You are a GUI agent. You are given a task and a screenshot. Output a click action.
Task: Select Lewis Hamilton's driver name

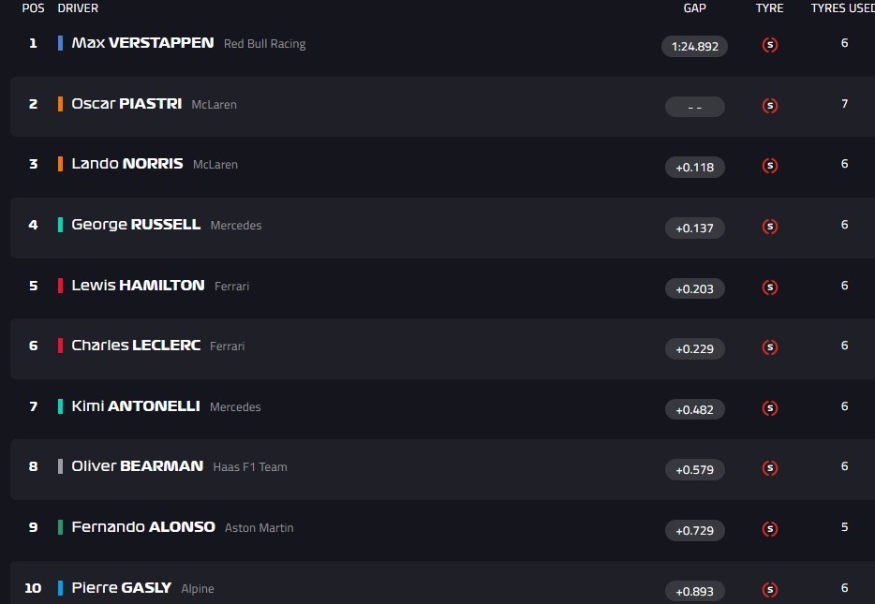(x=138, y=286)
